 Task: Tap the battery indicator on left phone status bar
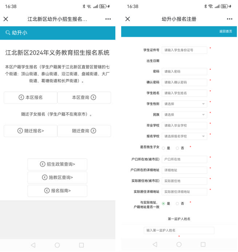[103, 7]
